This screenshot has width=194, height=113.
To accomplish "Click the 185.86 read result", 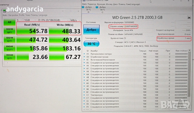I will (32, 48).
